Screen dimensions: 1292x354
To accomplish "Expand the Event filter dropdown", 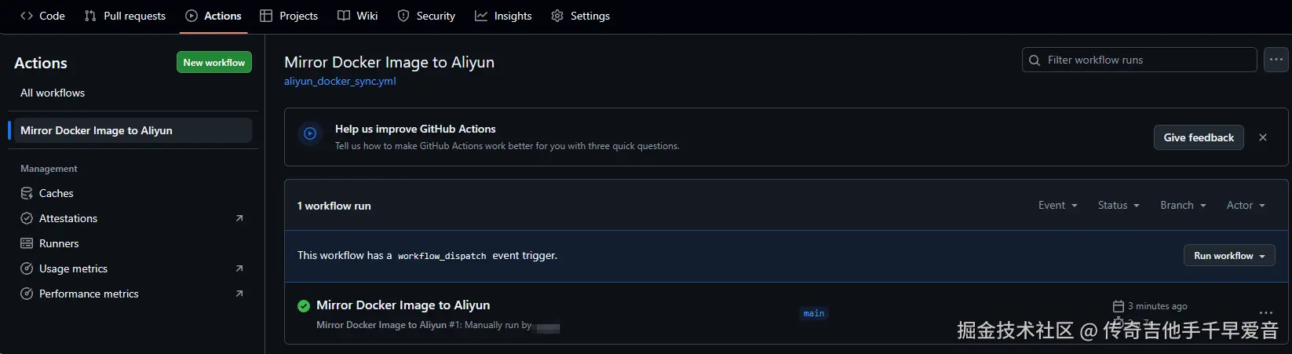I will point(1057,206).
